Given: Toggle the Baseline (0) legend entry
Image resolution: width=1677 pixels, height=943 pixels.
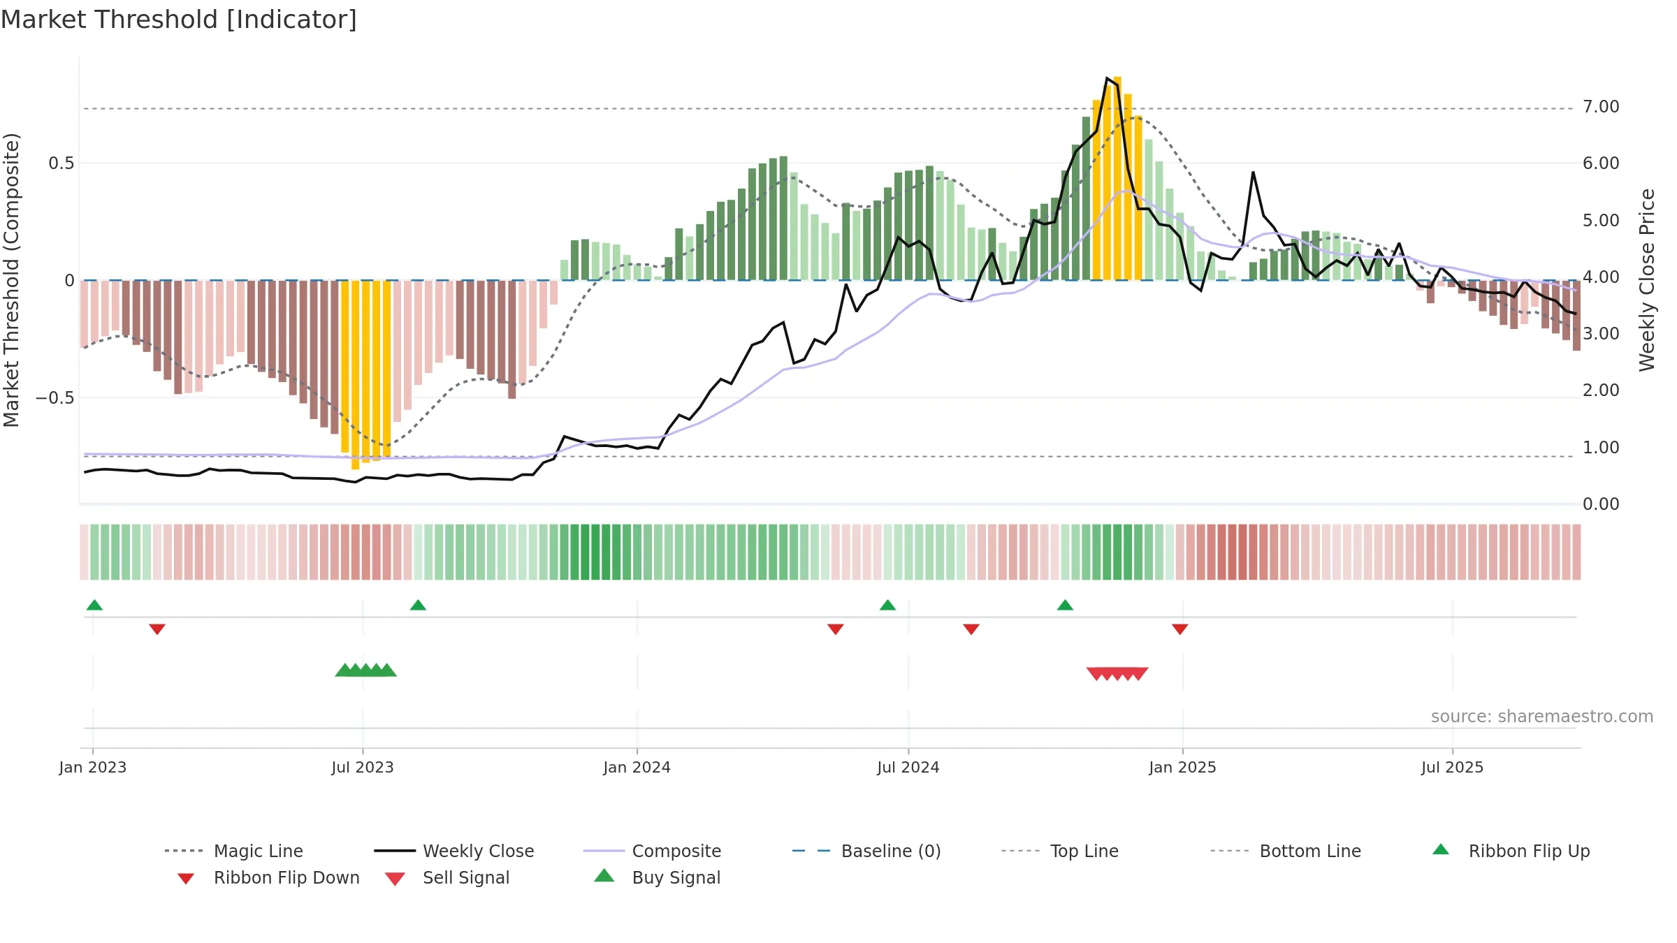Looking at the screenshot, I should click(x=866, y=851).
